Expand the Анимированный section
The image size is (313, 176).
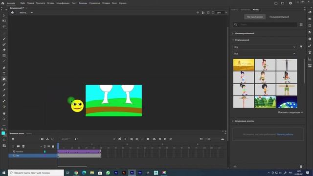coord(233,34)
